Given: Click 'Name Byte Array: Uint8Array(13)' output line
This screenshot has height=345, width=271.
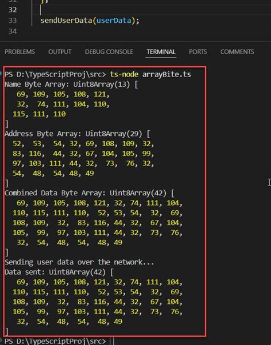Looking at the screenshot, I should coord(71,85).
